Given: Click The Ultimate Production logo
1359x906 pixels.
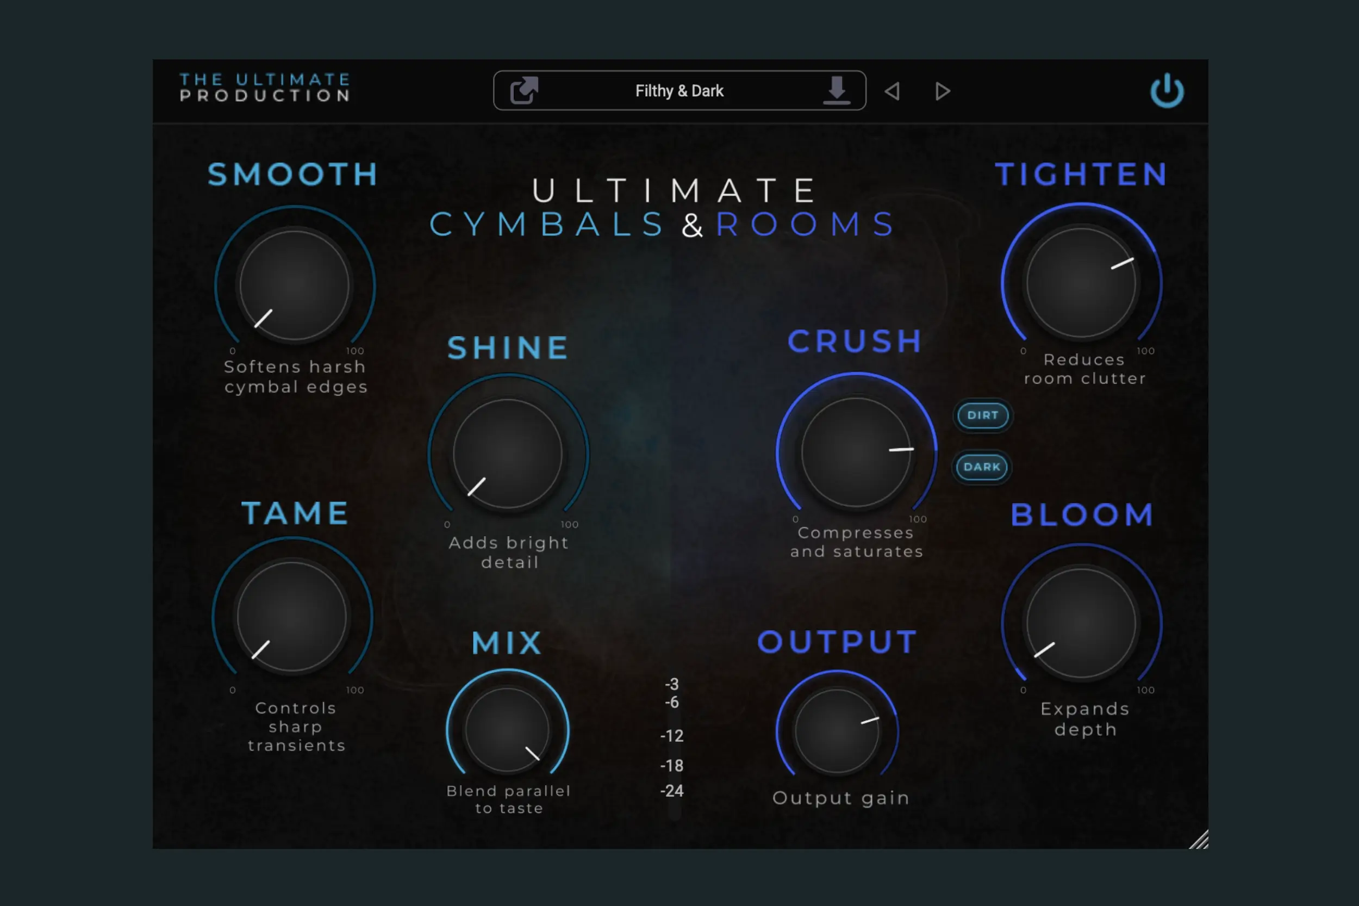Looking at the screenshot, I should point(265,87).
